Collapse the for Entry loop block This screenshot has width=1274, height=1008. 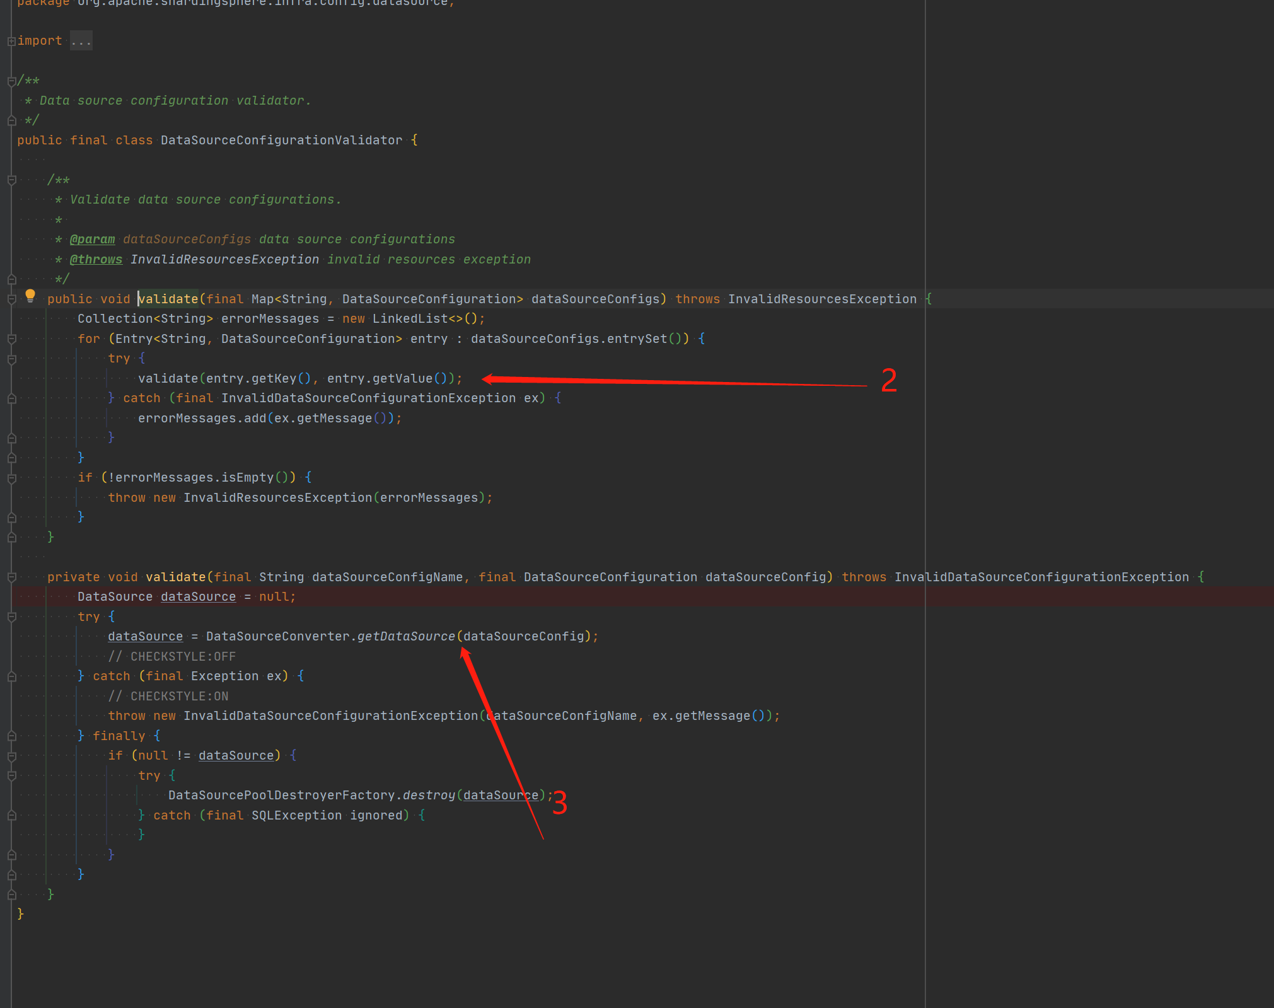[x=11, y=339]
